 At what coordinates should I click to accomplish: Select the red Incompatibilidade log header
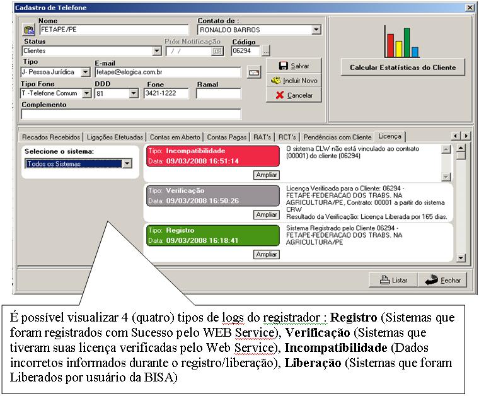tap(212, 156)
